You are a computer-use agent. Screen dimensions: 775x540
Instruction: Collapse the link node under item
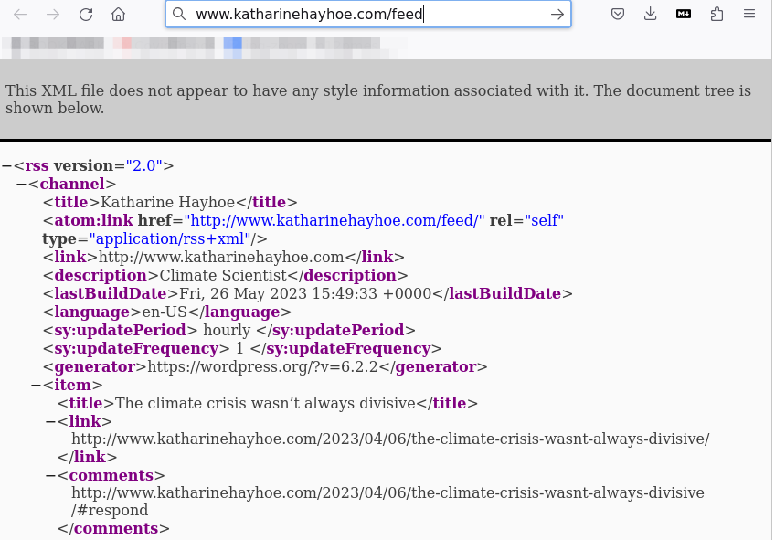tap(50, 421)
